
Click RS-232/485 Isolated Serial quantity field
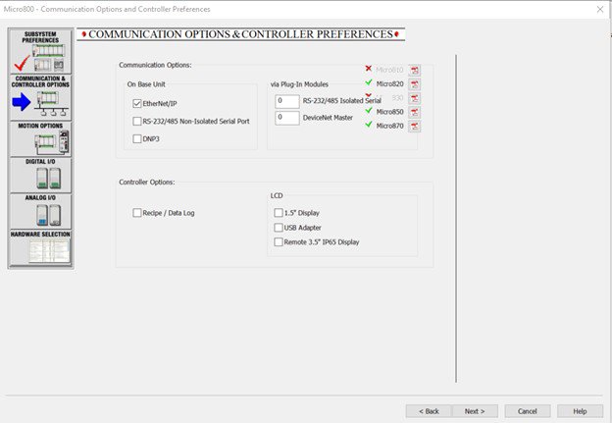point(287,101)
